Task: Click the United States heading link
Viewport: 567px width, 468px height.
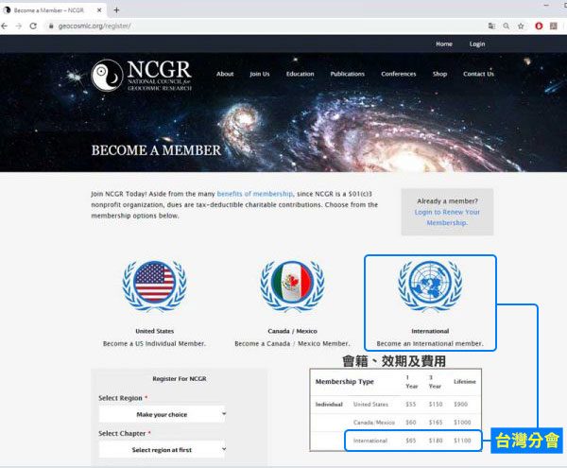Action: pyautogui.click(x=154, y=331)
